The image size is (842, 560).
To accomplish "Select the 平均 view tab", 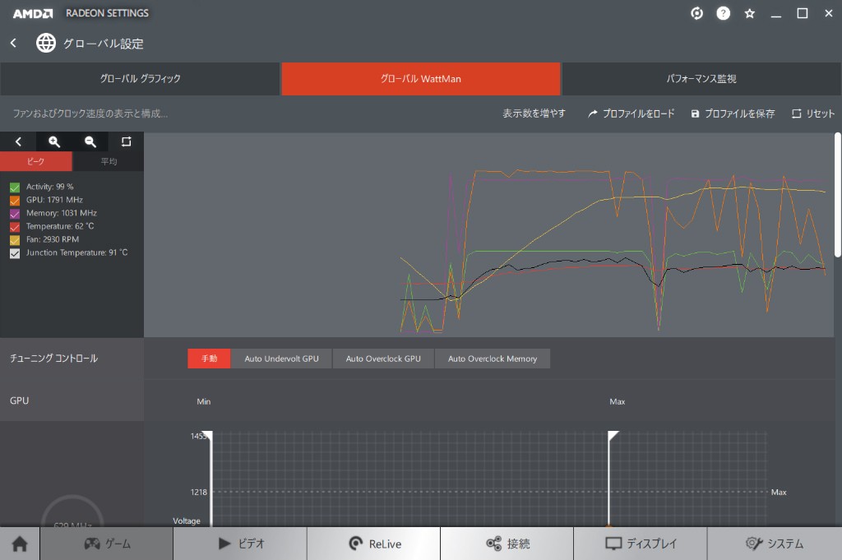I will 109,162.
